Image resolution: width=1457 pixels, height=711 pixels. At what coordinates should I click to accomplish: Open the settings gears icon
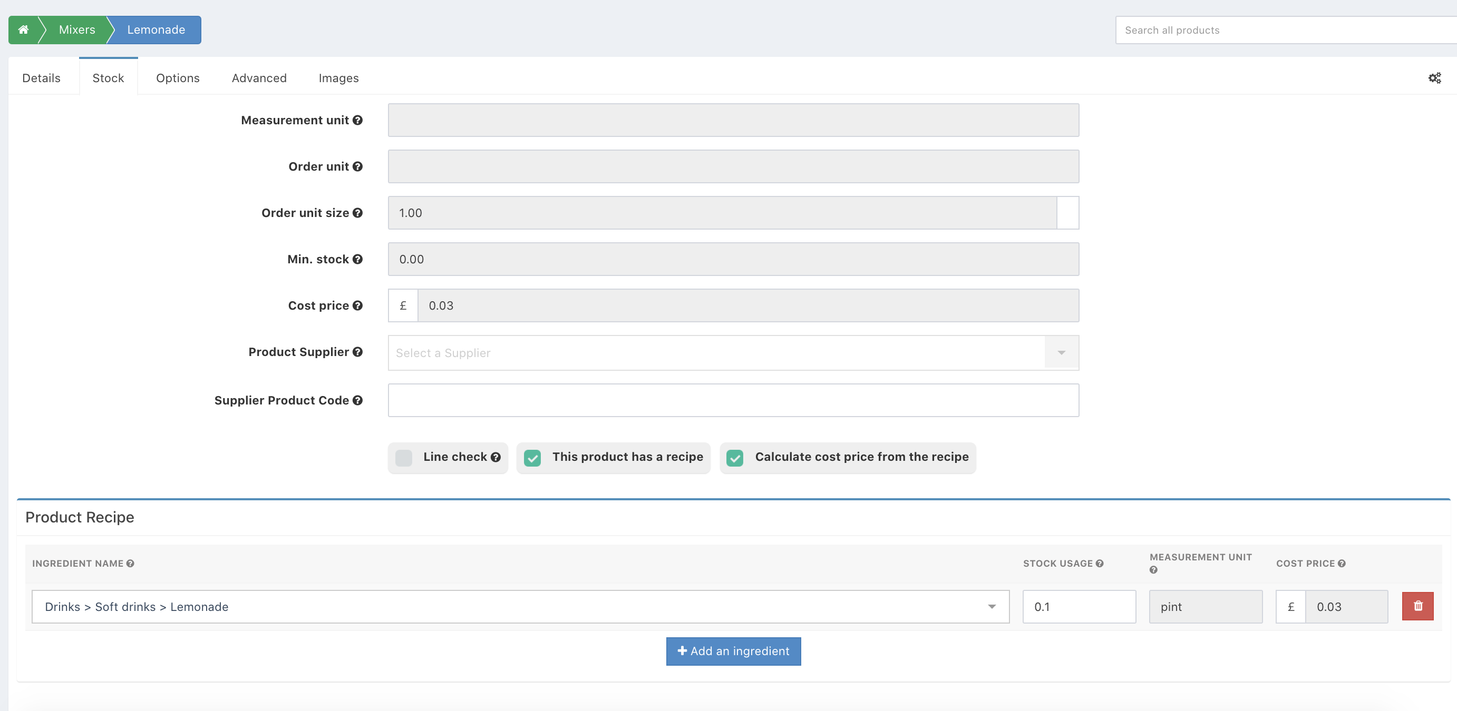click(1434, 78)
